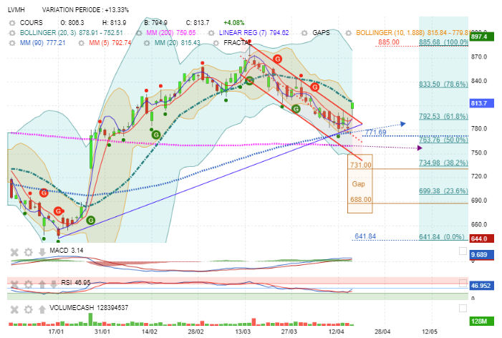Open settings gear for MM (90)
Image resolution: width=502 pixels, height=338 pixels.
coord(12,42)
